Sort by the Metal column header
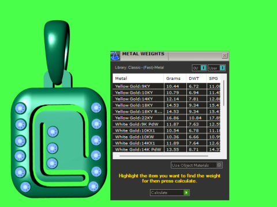Viewport: 277px width, 207px height. (138, 78)
